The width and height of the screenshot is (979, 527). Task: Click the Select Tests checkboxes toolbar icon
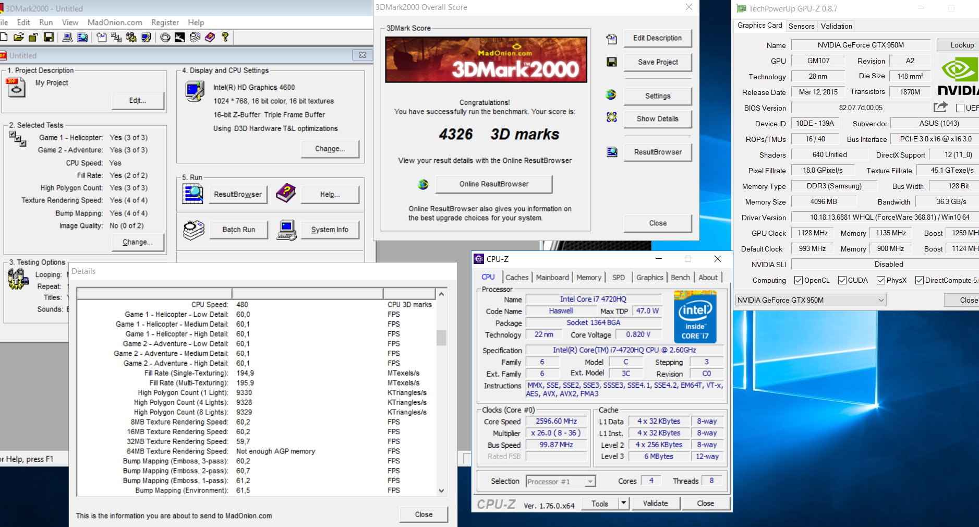[116, 37]
